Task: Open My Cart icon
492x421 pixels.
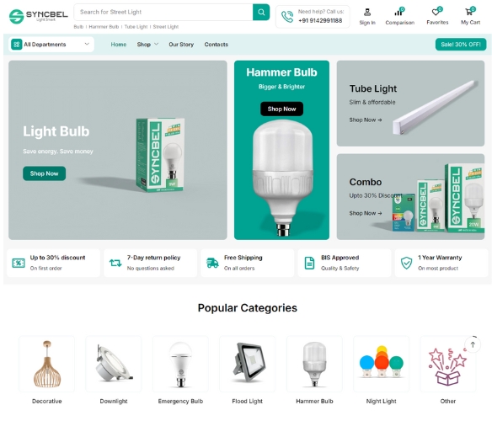Action: pos(469,13)
